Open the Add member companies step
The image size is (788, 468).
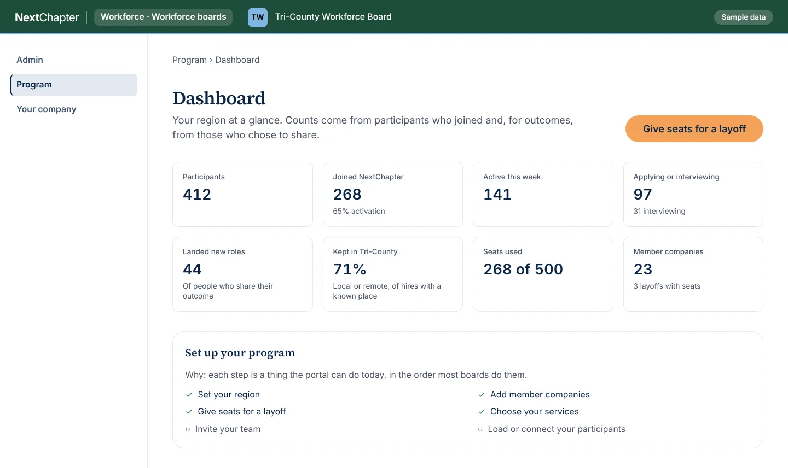coord(540,395)
